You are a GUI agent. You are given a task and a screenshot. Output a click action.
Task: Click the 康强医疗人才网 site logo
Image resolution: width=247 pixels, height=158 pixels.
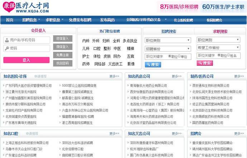(26, 8)
